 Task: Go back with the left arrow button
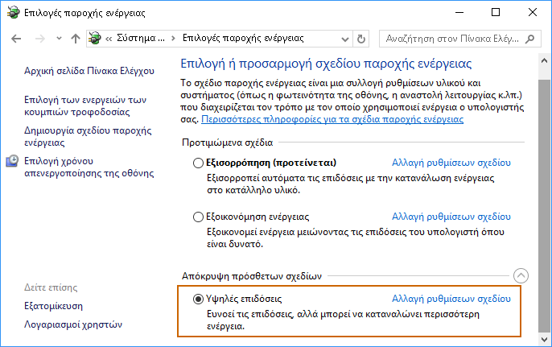pyautogui.click(x=16, y=39)
